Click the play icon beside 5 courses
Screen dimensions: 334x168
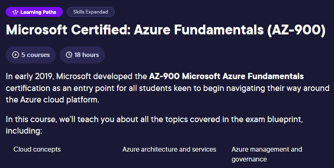coord(15,55)
